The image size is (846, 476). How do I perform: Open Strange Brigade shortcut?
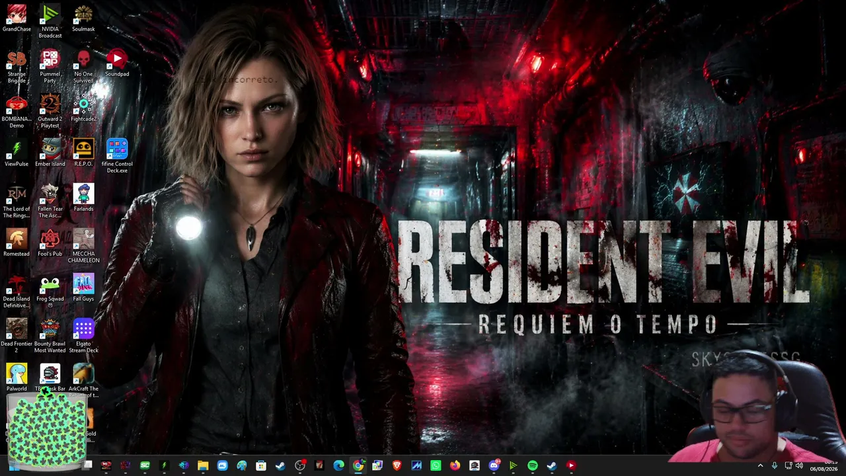coord(17,67)
